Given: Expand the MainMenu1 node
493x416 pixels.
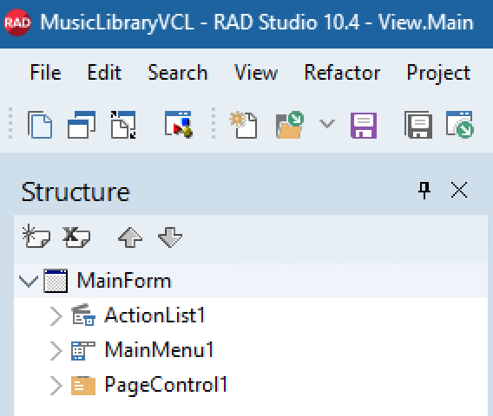Looking at the screenshot, I should [56, 351].
